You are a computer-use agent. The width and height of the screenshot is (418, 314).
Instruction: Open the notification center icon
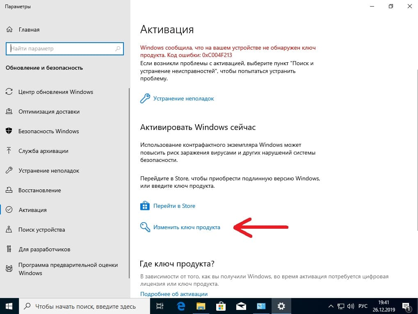[406, 307]
